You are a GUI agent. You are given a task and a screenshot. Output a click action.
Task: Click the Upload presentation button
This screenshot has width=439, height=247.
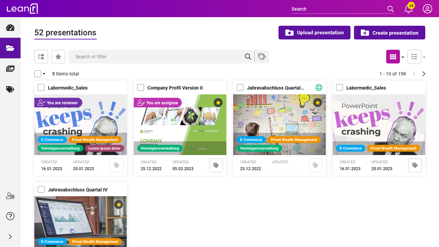pos(314,33)
